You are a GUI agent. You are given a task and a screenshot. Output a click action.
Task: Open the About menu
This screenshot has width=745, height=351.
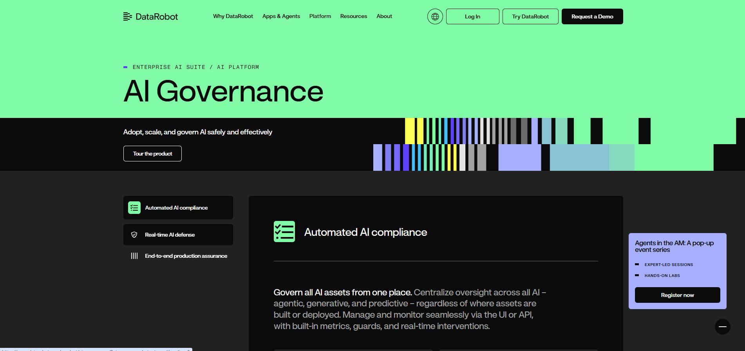click(x=384, y=16)
